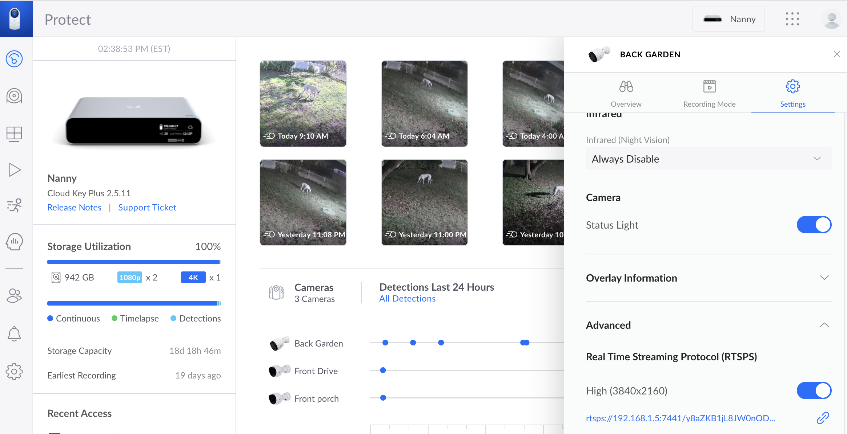This screenshot has height=434, width=847.
Task: Open the users sidebar icon
Action: pos(14,296)
